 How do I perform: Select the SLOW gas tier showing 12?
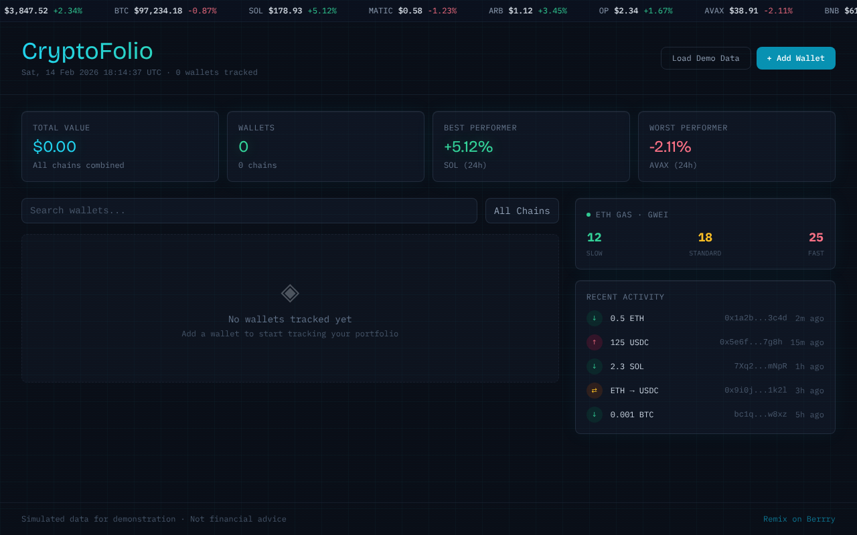[594, 237]
